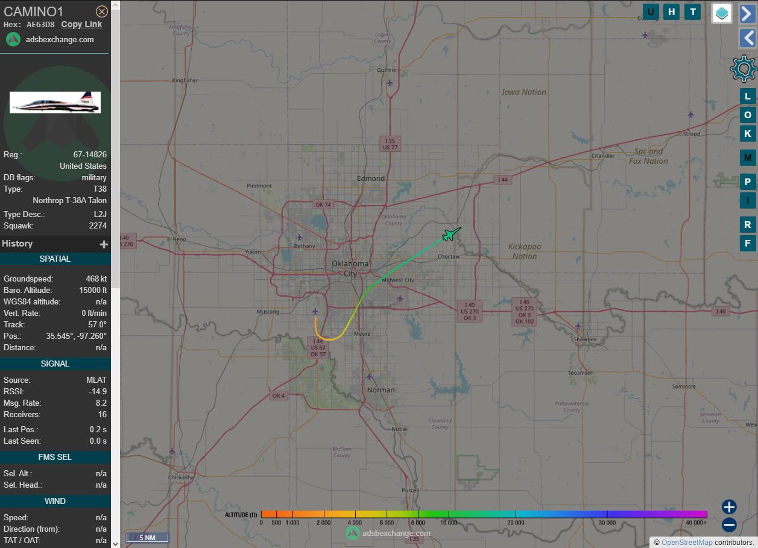
Task: Click the Type Desc. value L2J
Action: 99,215
